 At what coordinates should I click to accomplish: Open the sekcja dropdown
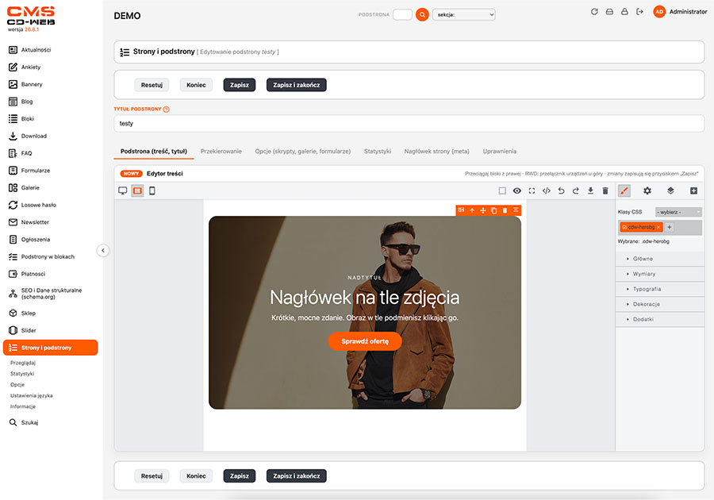464,14
